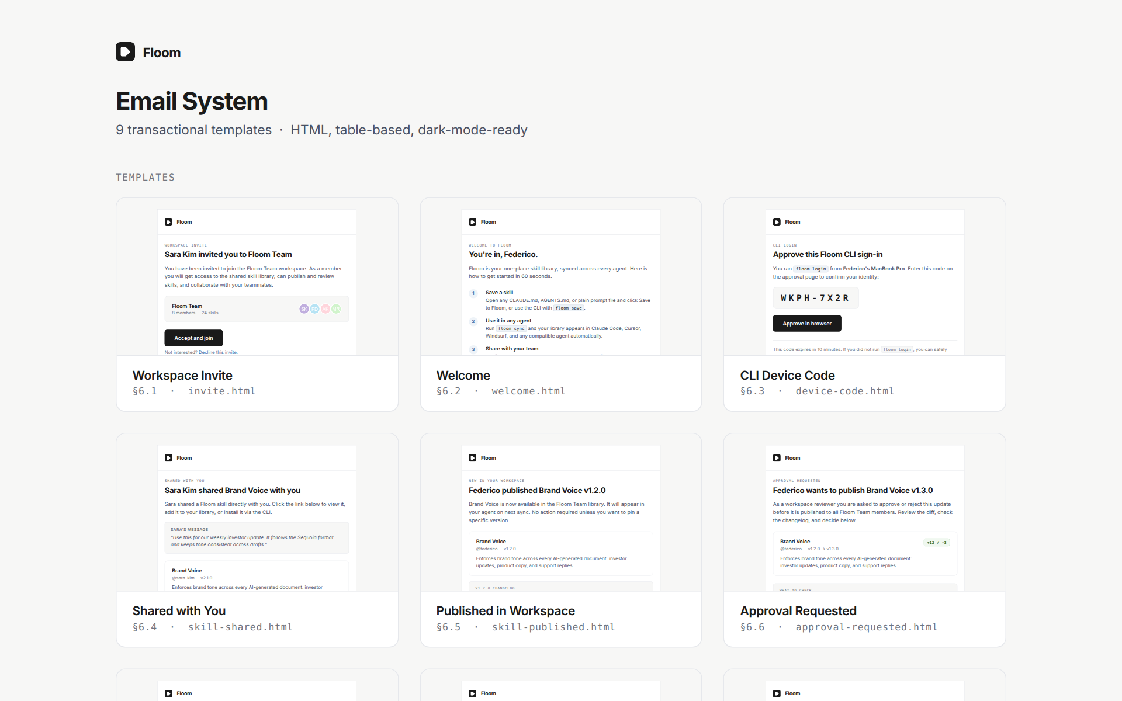Select the blue FD member avatar

[x=314, y=309]
